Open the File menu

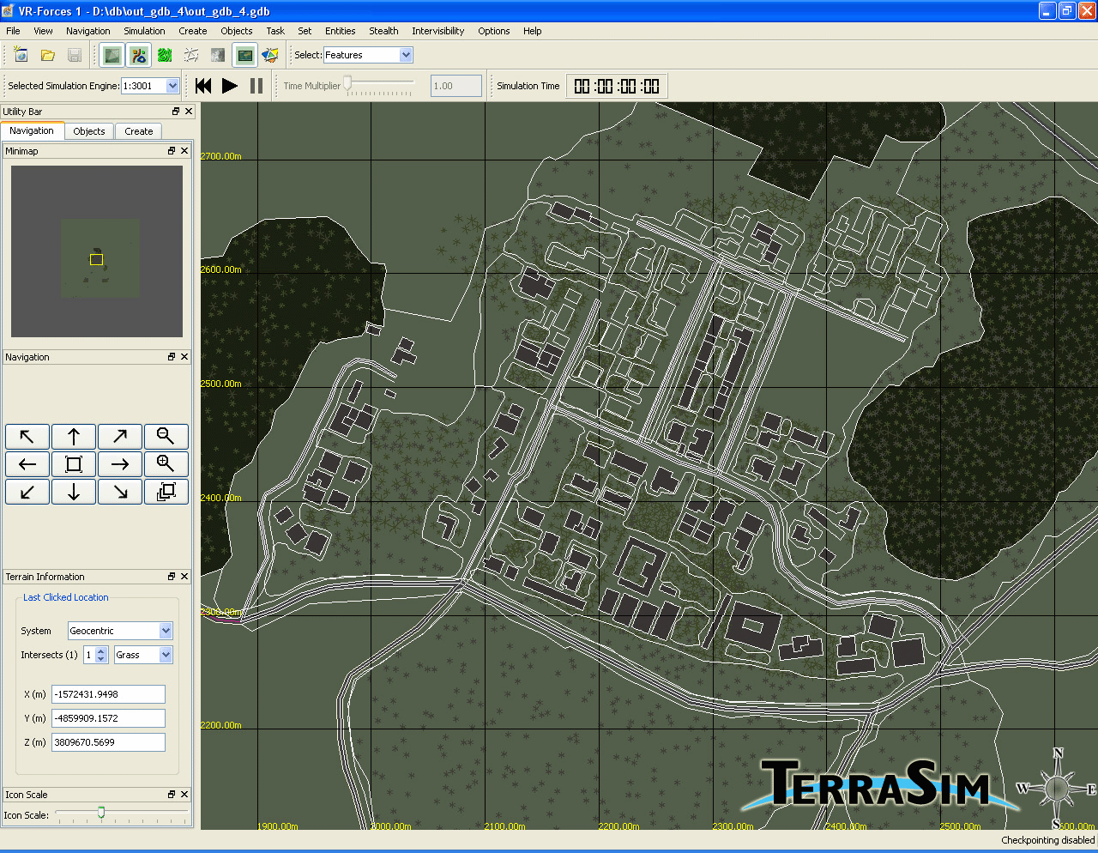tap(13, 31)
